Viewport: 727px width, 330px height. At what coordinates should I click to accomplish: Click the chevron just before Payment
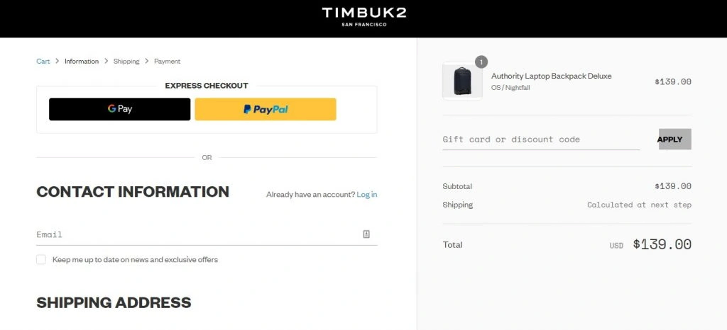147,62
